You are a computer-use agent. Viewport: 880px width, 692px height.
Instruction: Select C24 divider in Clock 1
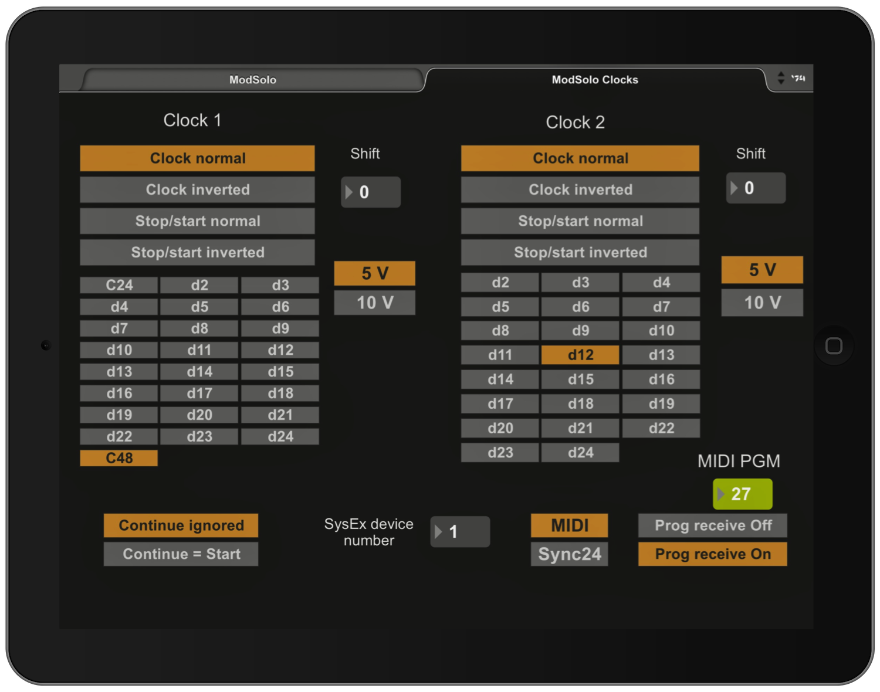pos(119,285)
